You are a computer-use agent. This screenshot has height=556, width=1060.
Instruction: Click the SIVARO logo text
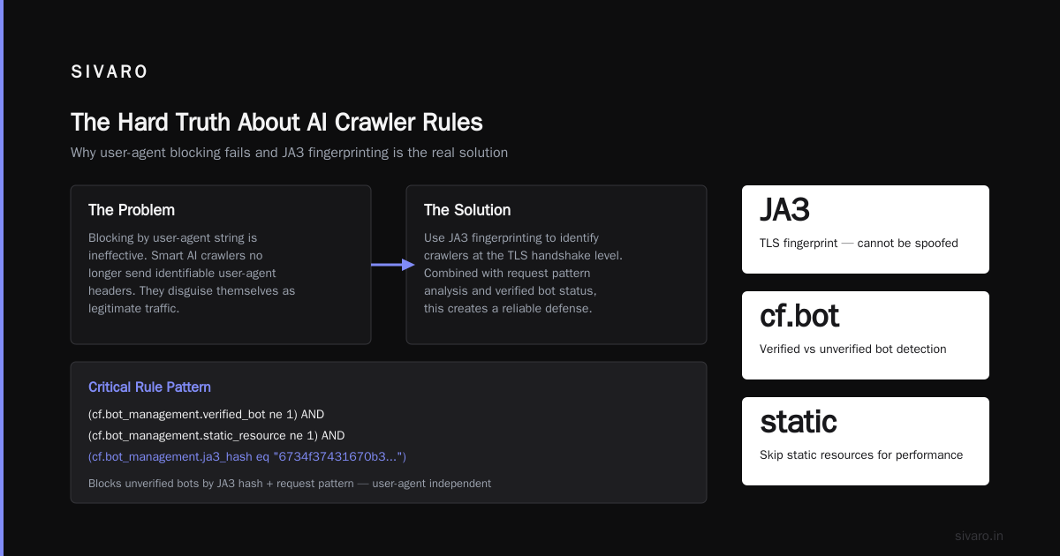click(x=110, y=72)
